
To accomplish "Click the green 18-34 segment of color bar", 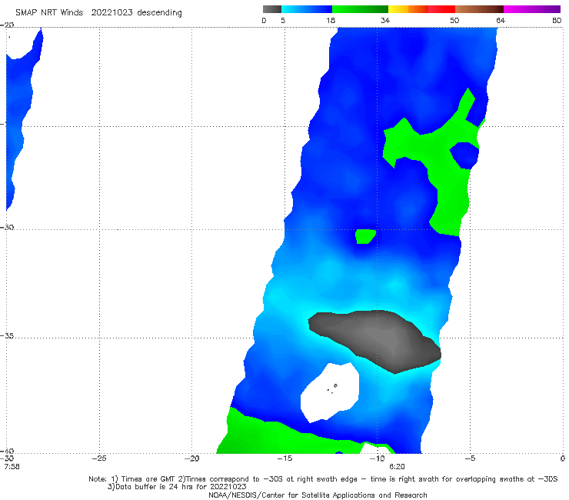I will [360, 9].
